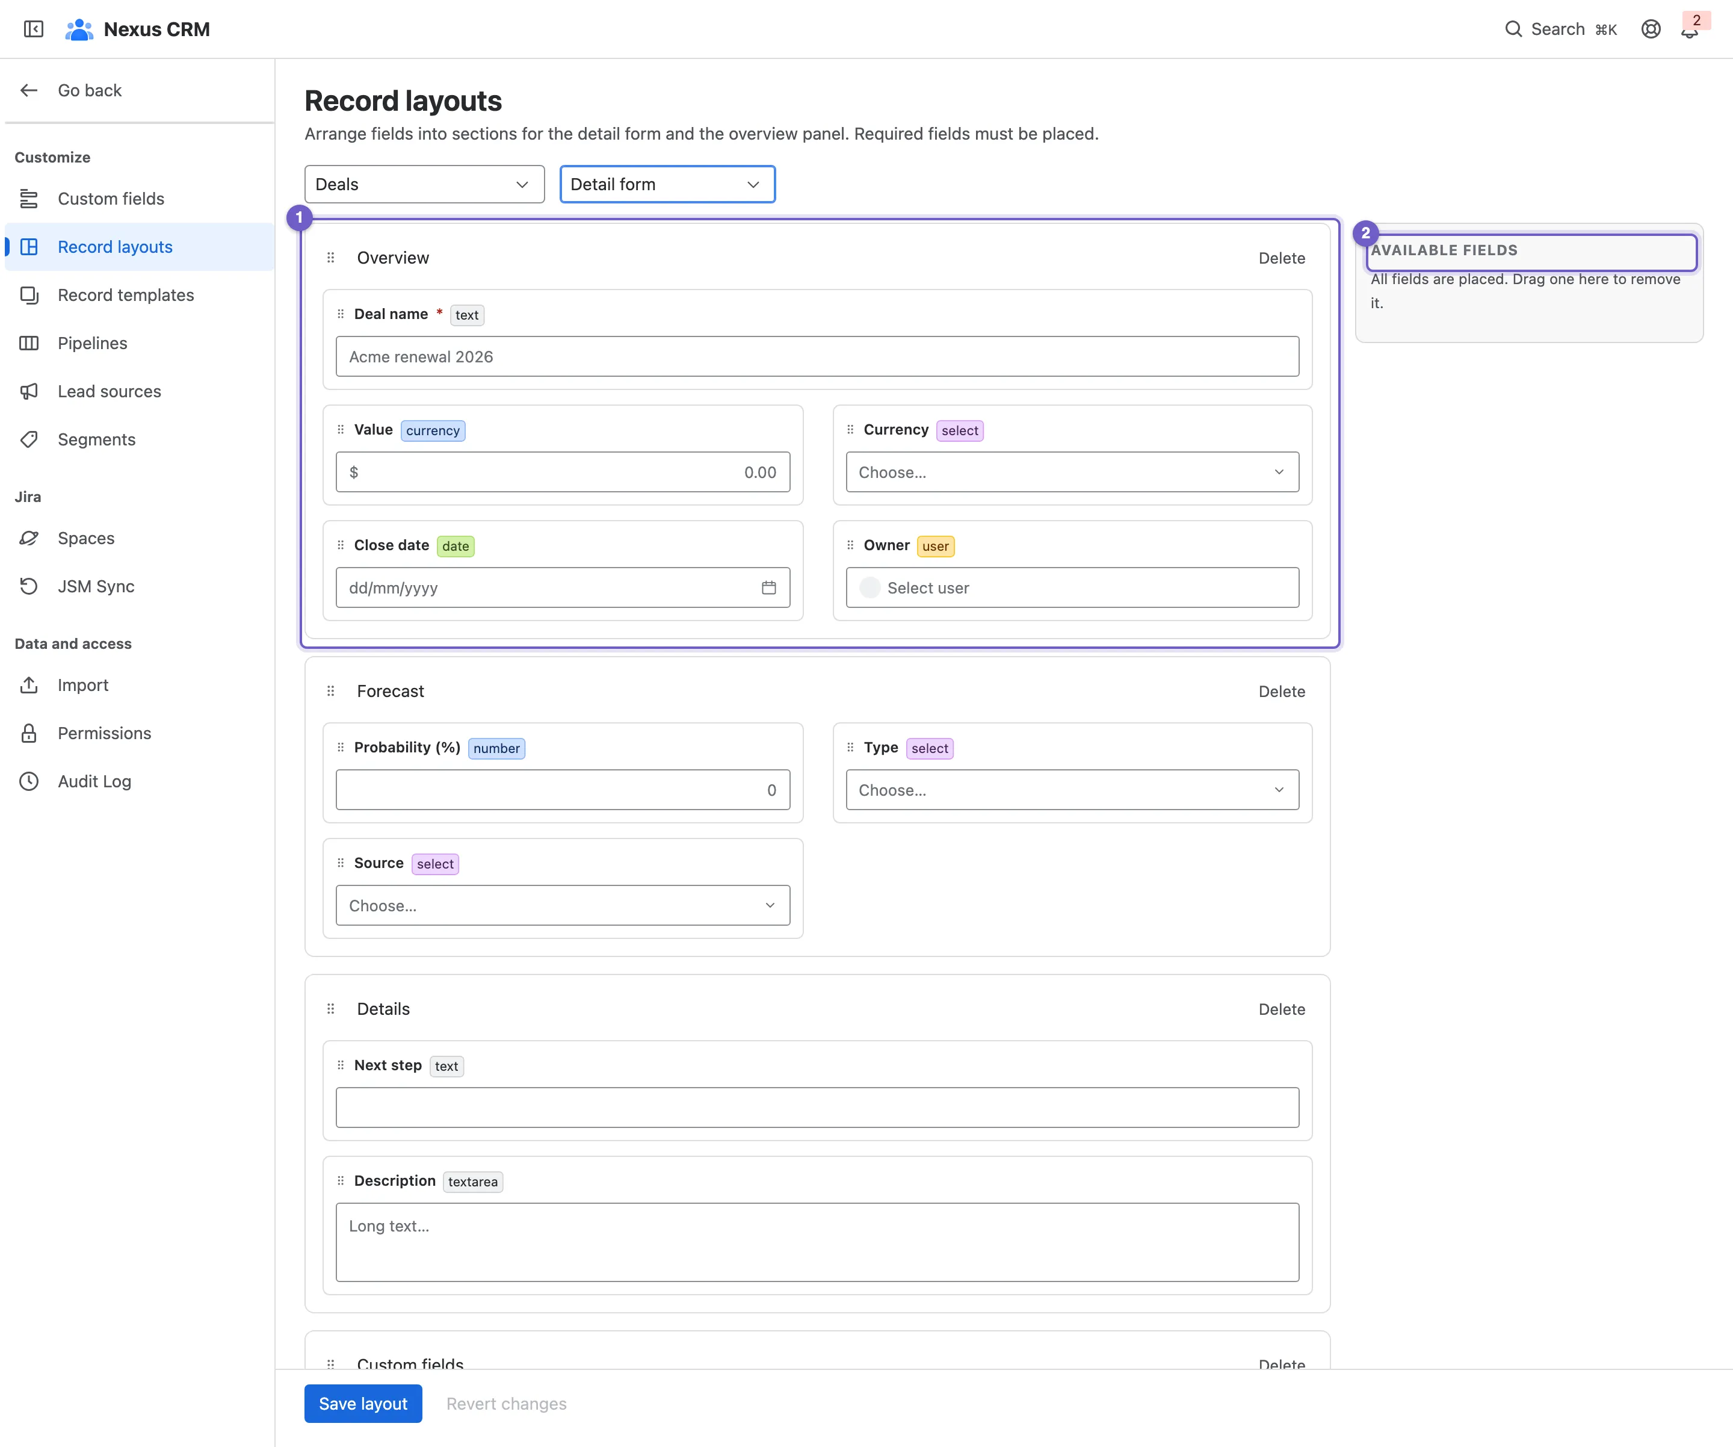1733x1447 pixels.
Task: Grab the Details section drag handle
Action: pos(331,1009)
